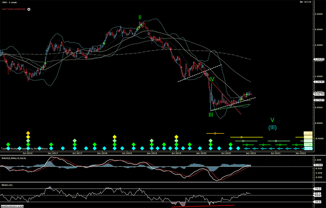Click the RSI(C,14) indicator title
The width and height of the screenshot is (326, 208).
[x=7, y=185]
